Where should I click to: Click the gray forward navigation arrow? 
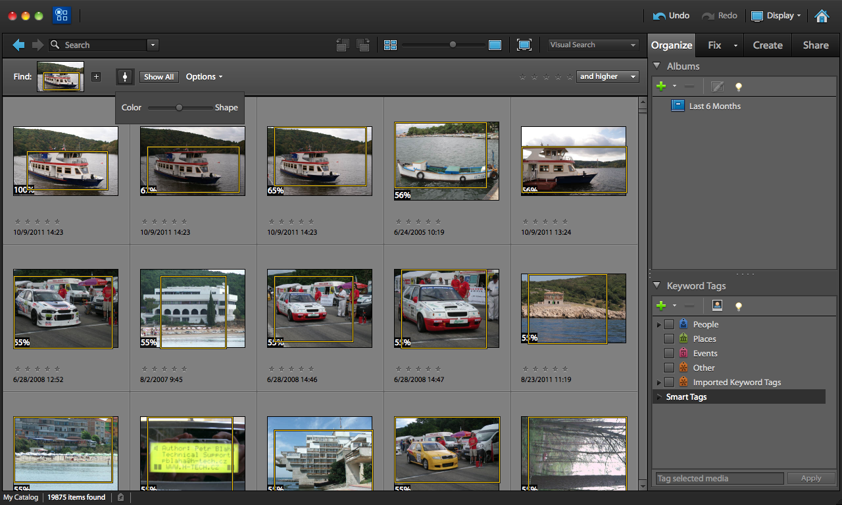(37, 45)
